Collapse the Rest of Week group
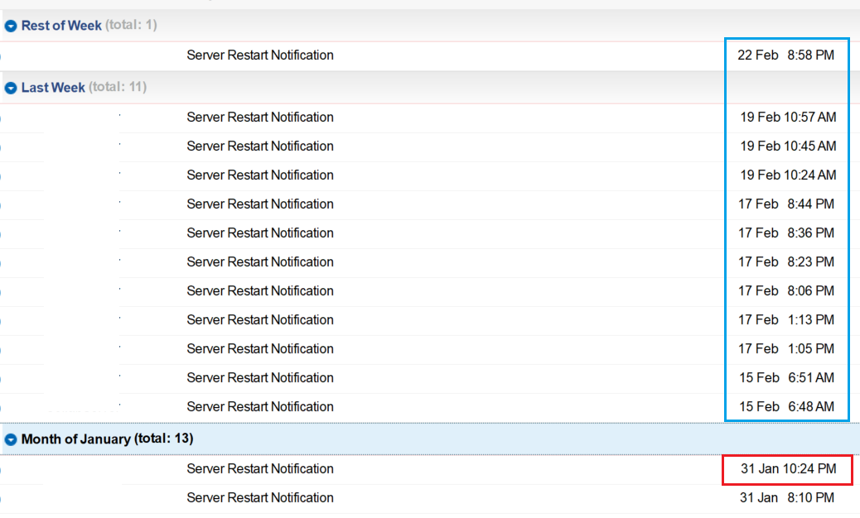This screenshot has width=860, height=518. coord(11,26)
